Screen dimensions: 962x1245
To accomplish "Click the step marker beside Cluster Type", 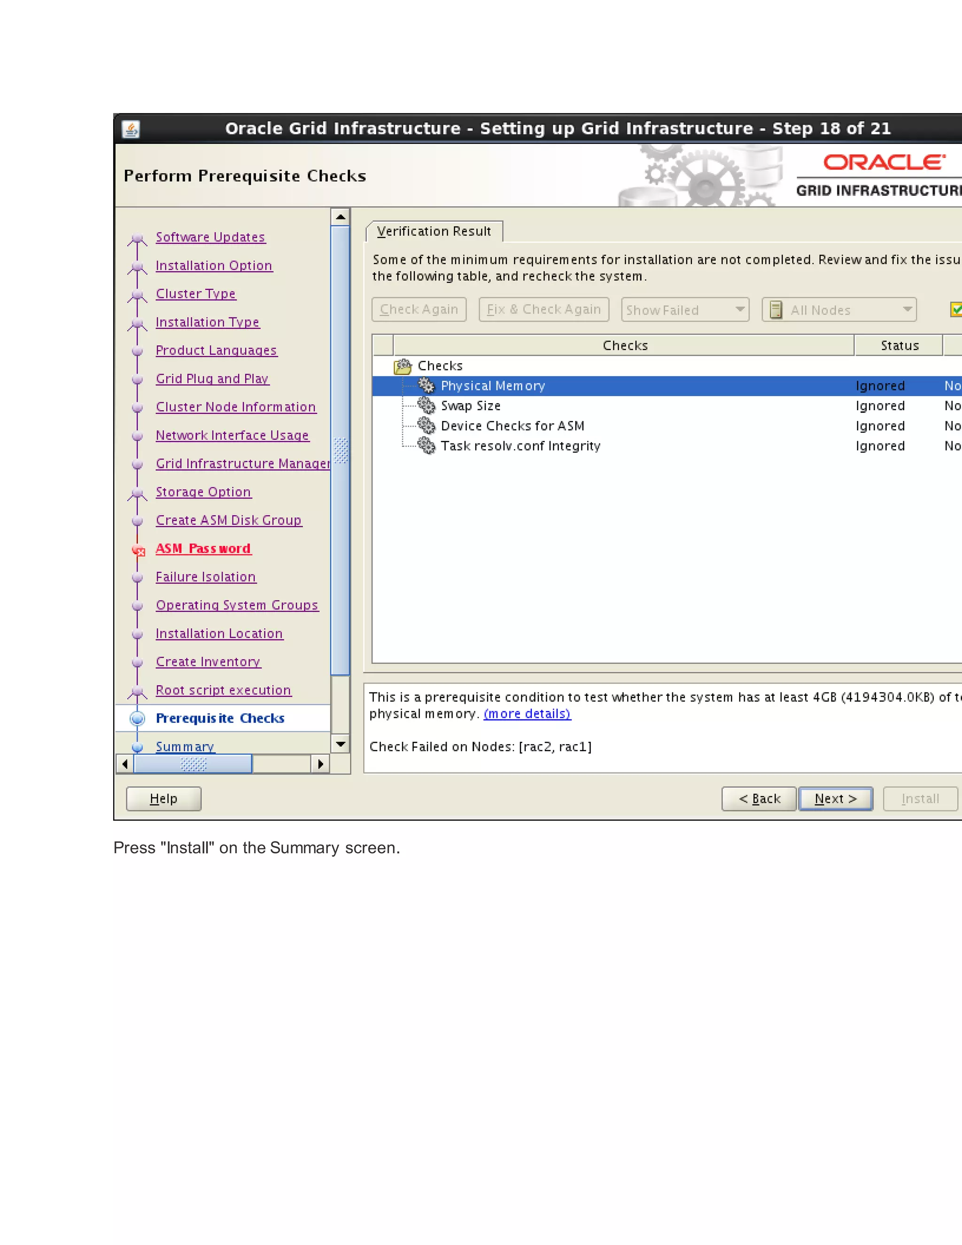I will click(x=137, y=296).
